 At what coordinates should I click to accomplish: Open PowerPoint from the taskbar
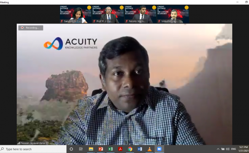coord(101,149)
